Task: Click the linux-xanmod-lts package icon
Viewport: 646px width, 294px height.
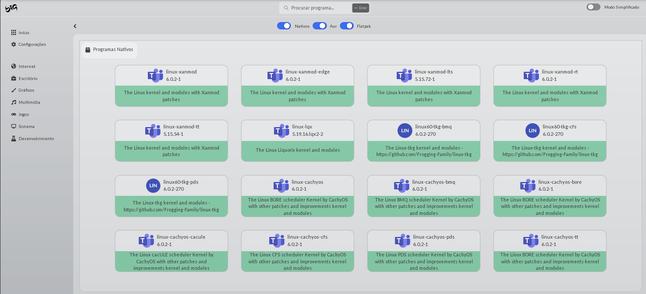Action: click(404, 75)
